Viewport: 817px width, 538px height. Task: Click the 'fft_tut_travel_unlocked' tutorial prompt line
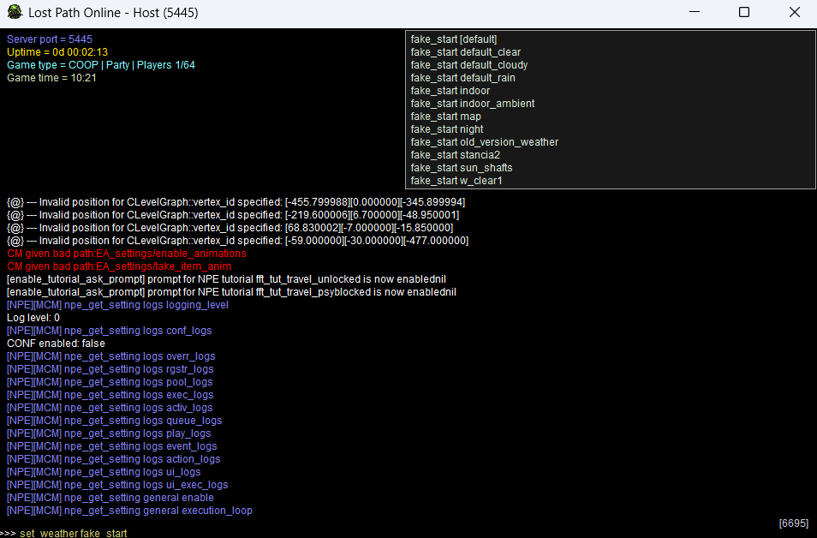tap(226, 279)
